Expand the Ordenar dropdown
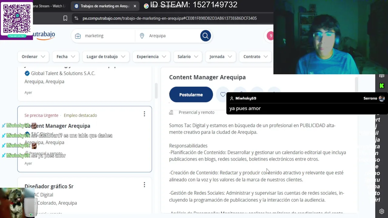Viewport: 388px width, 218px height. [33, 57]
